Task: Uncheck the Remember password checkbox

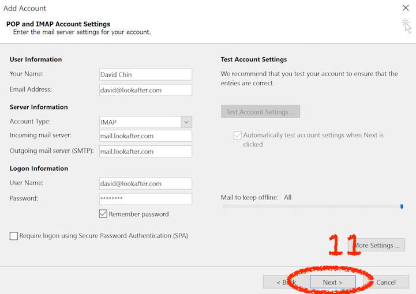Action: click(x=103, y=214)
